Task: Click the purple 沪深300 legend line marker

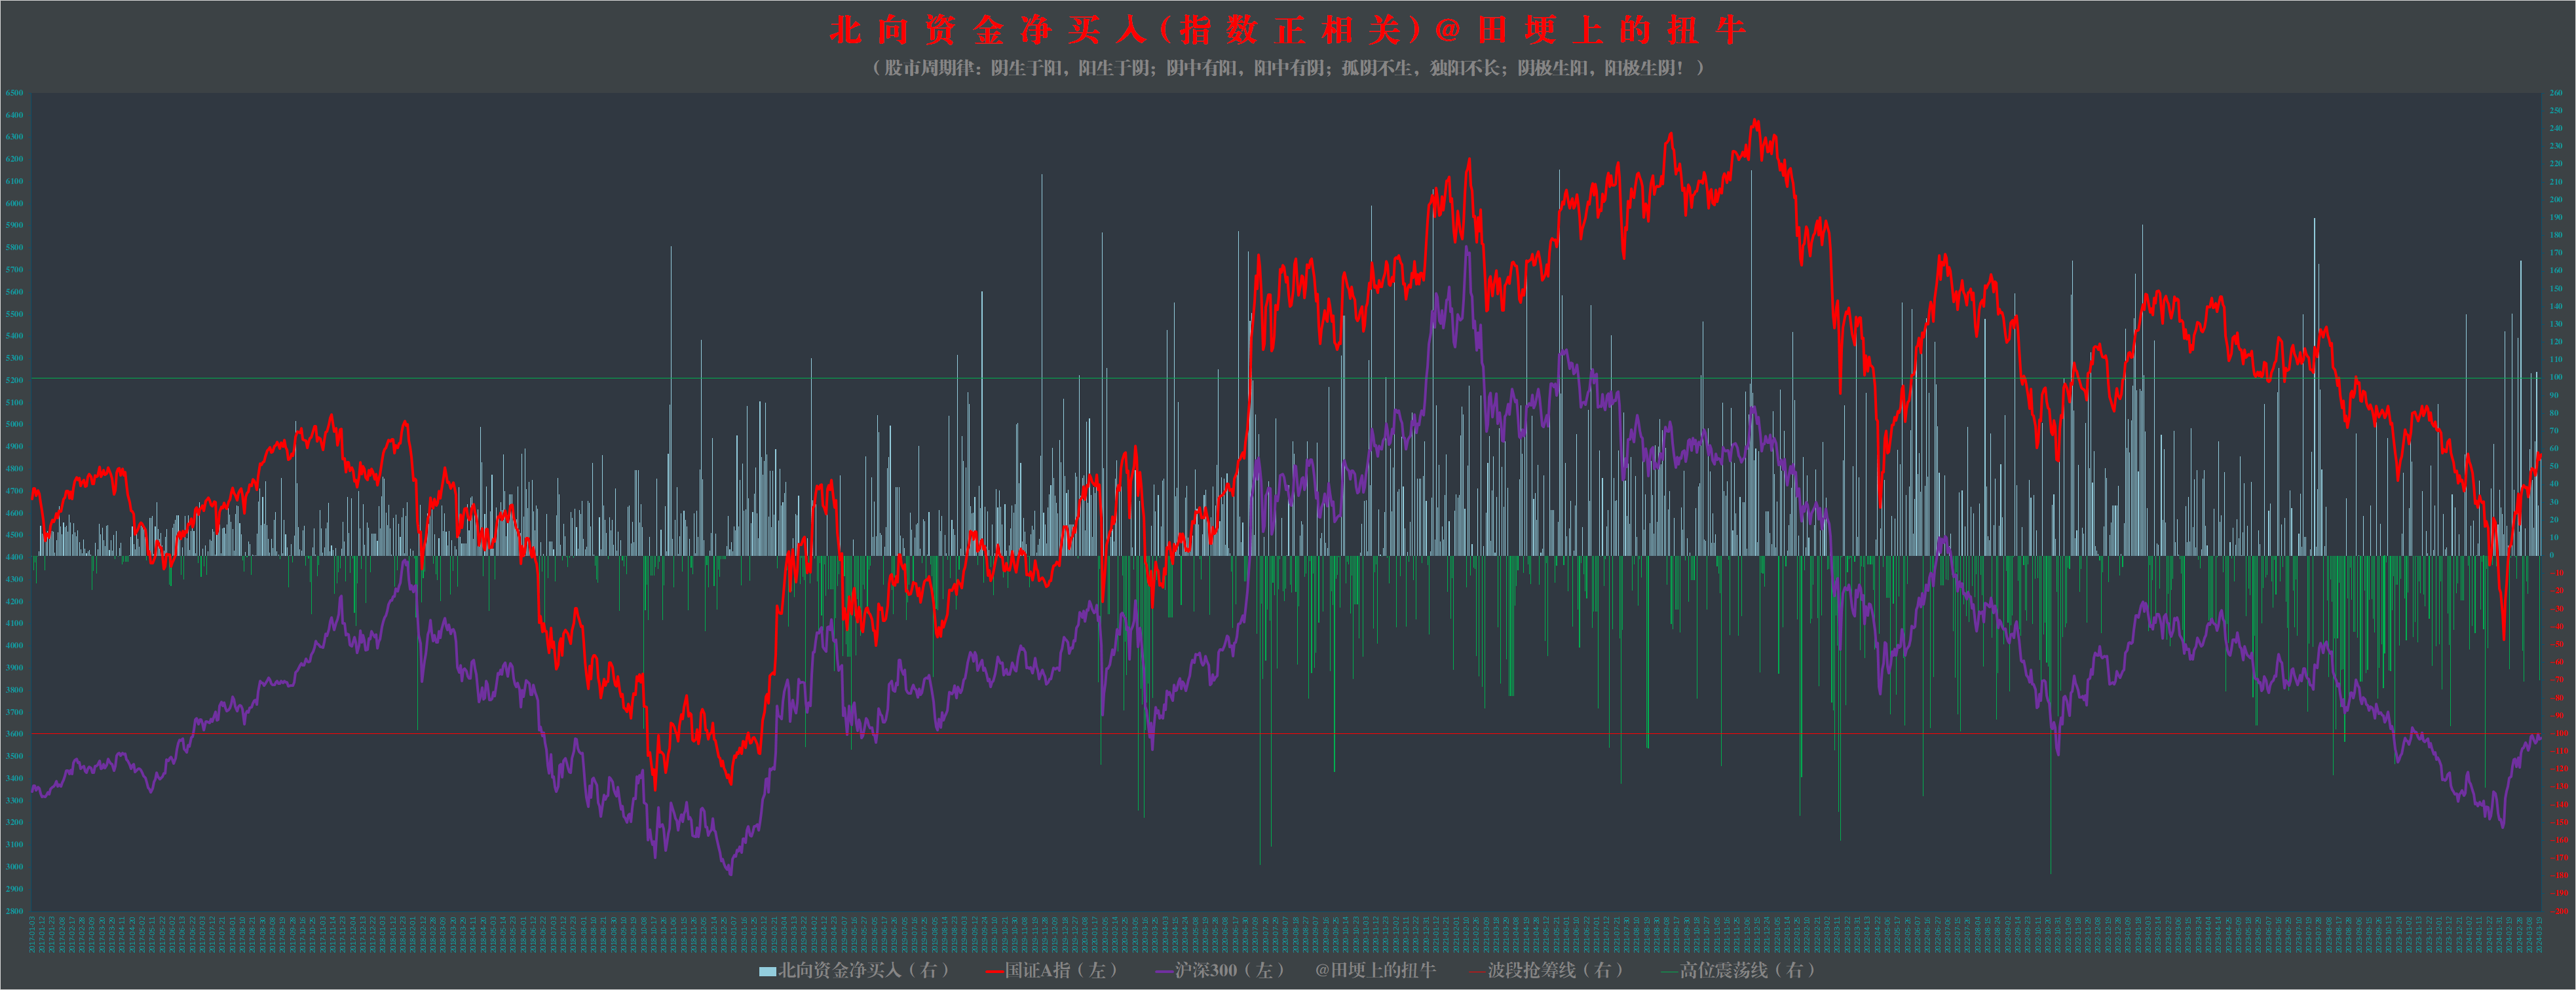Action: click(x=1164, y=971)
